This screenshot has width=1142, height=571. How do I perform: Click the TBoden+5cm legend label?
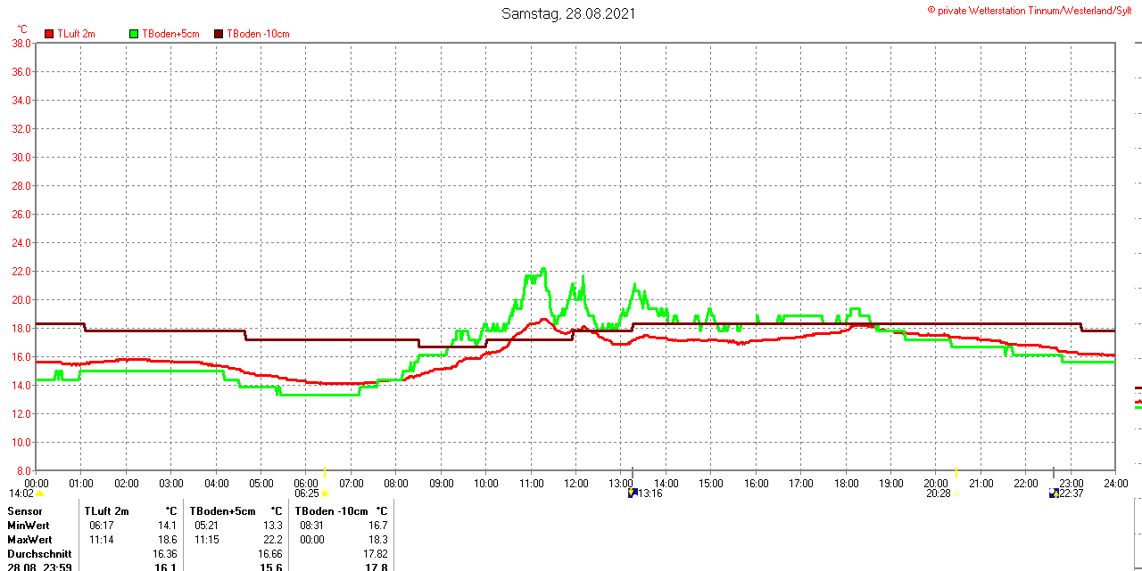(x=170, y=34)
